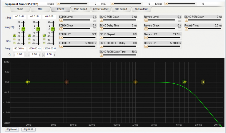Set the 1000.00 Hz band to high shelf (HS)
This screenshot has height=133, width=226.
tap(29, 43)
